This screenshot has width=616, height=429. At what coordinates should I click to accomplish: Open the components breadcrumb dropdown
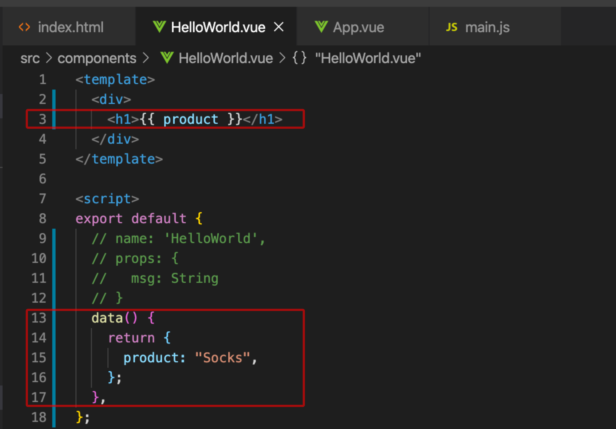coord(97,58)
